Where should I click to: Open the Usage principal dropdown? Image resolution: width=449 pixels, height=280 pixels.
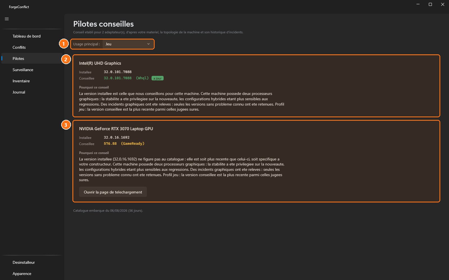click(128, 44)
